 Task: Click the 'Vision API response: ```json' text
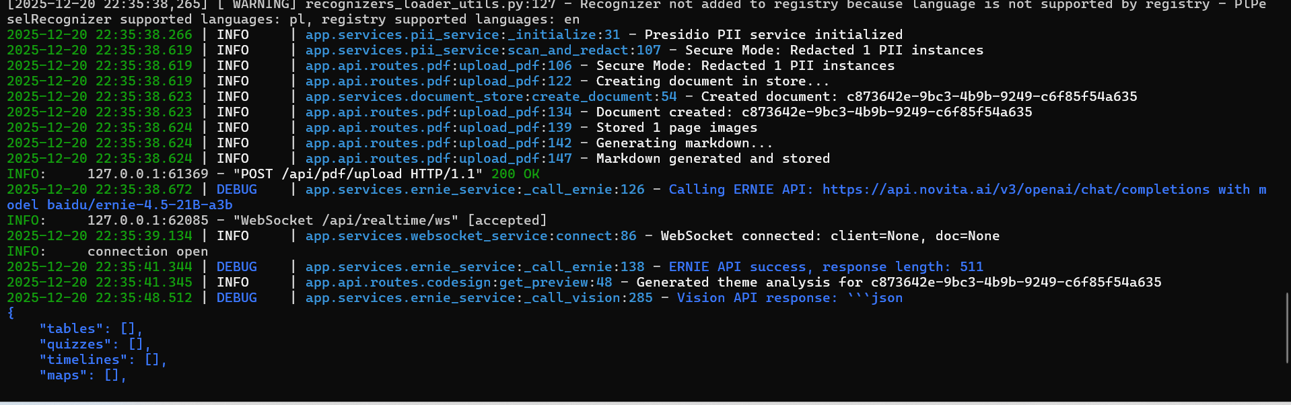coord(790,297)
